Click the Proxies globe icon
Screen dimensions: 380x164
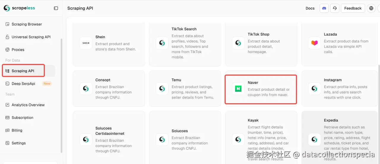(x=7, y=50)
